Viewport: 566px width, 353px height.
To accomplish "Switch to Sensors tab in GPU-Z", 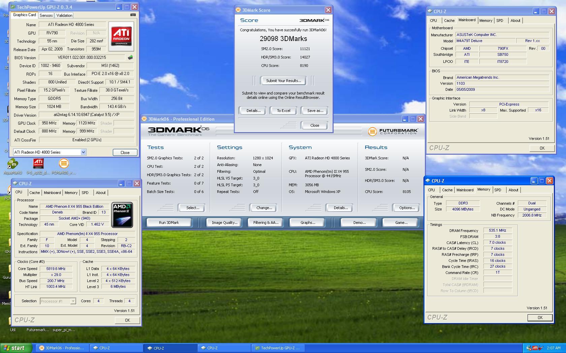I will point(46,15).
